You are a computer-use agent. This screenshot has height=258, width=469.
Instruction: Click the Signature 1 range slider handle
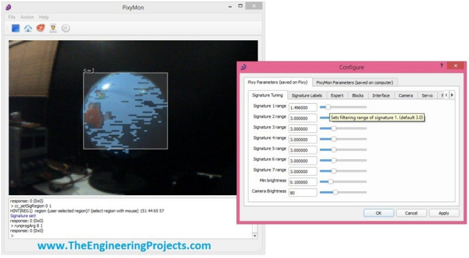click(327, 107)
